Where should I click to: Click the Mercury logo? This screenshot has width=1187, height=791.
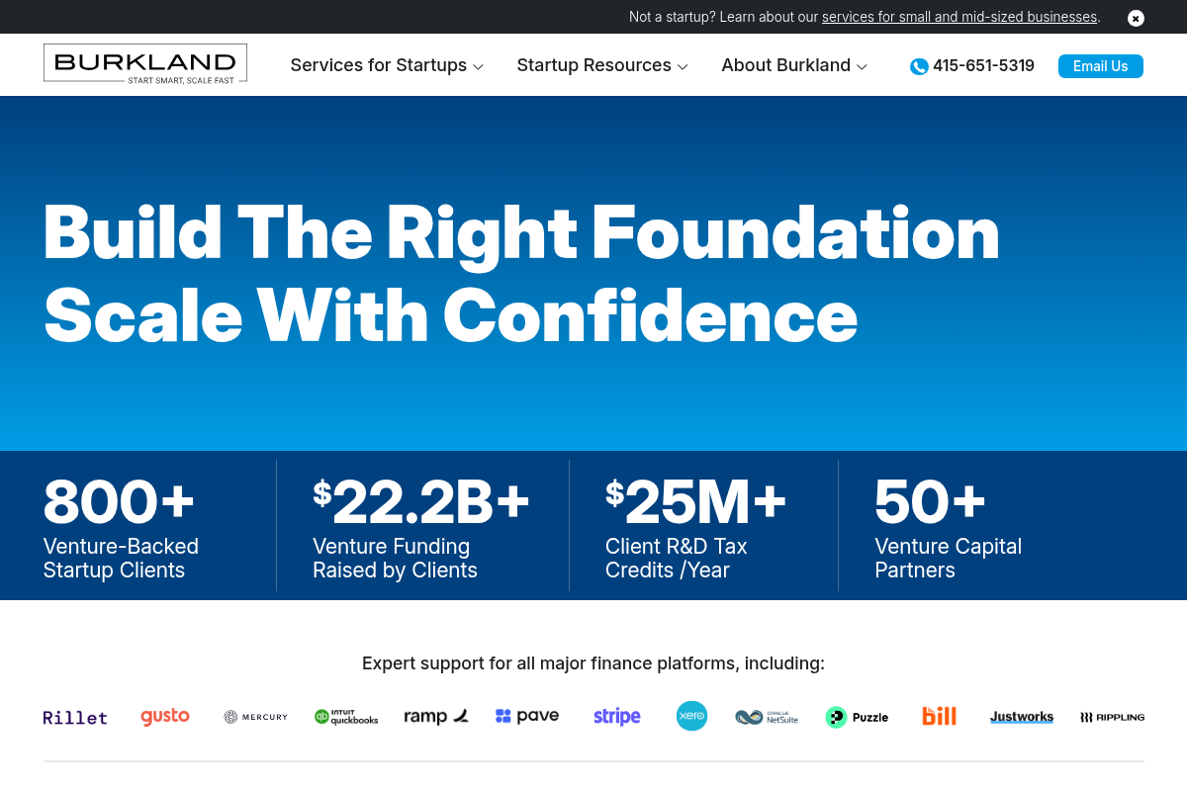click(x=255, y=717)
